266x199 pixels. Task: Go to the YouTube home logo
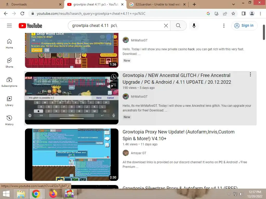[x=30, y=26]
